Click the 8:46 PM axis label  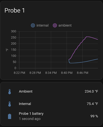[82, 73]
